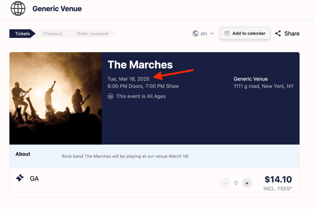
Task: Select the Tickets step tab
Action: point(22,33)
